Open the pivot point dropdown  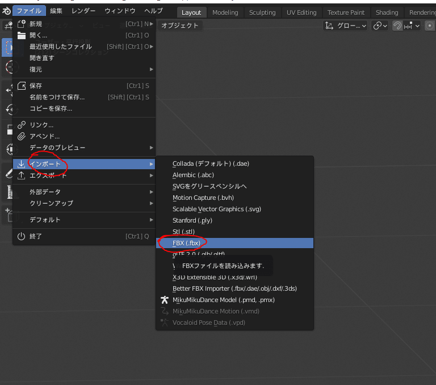380,26
